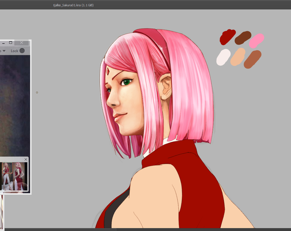Pick the light peach skin swatch
The height and width of the screenshot is (231, 291).
(x=238, y=57)
